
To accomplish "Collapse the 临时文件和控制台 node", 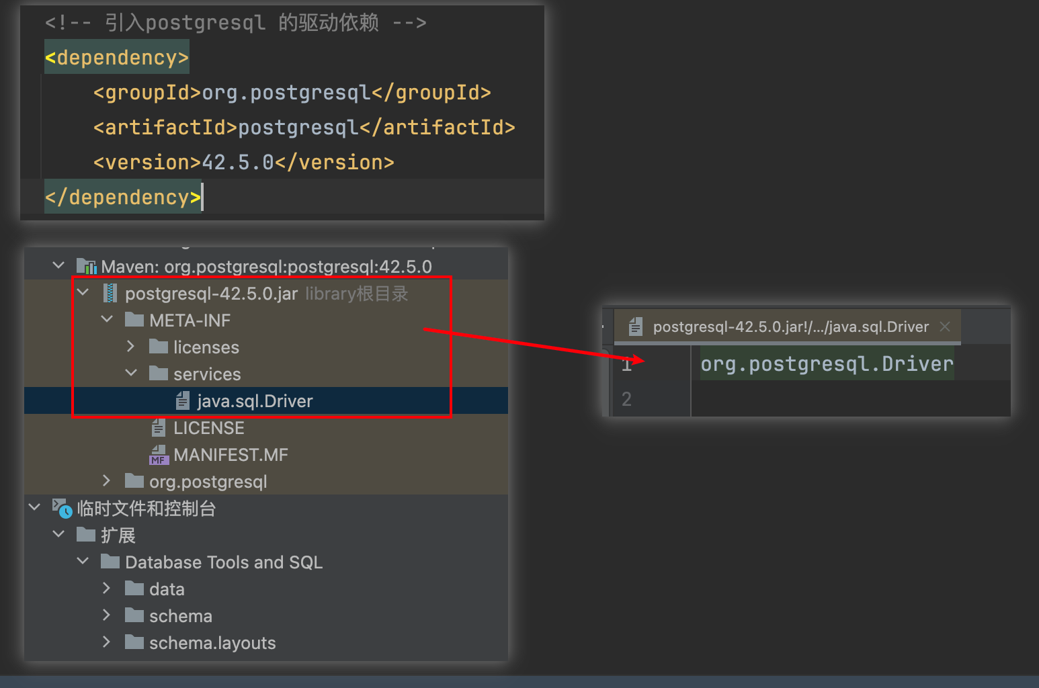I will pos(34,508).
